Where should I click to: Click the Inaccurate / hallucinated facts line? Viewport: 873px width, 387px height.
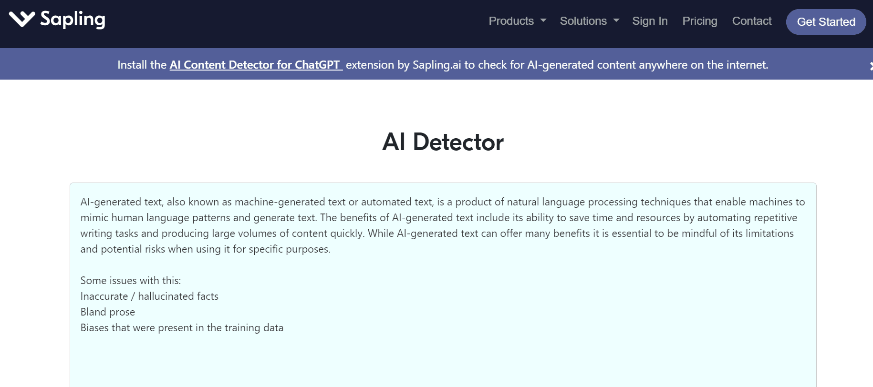pos(149,296)
